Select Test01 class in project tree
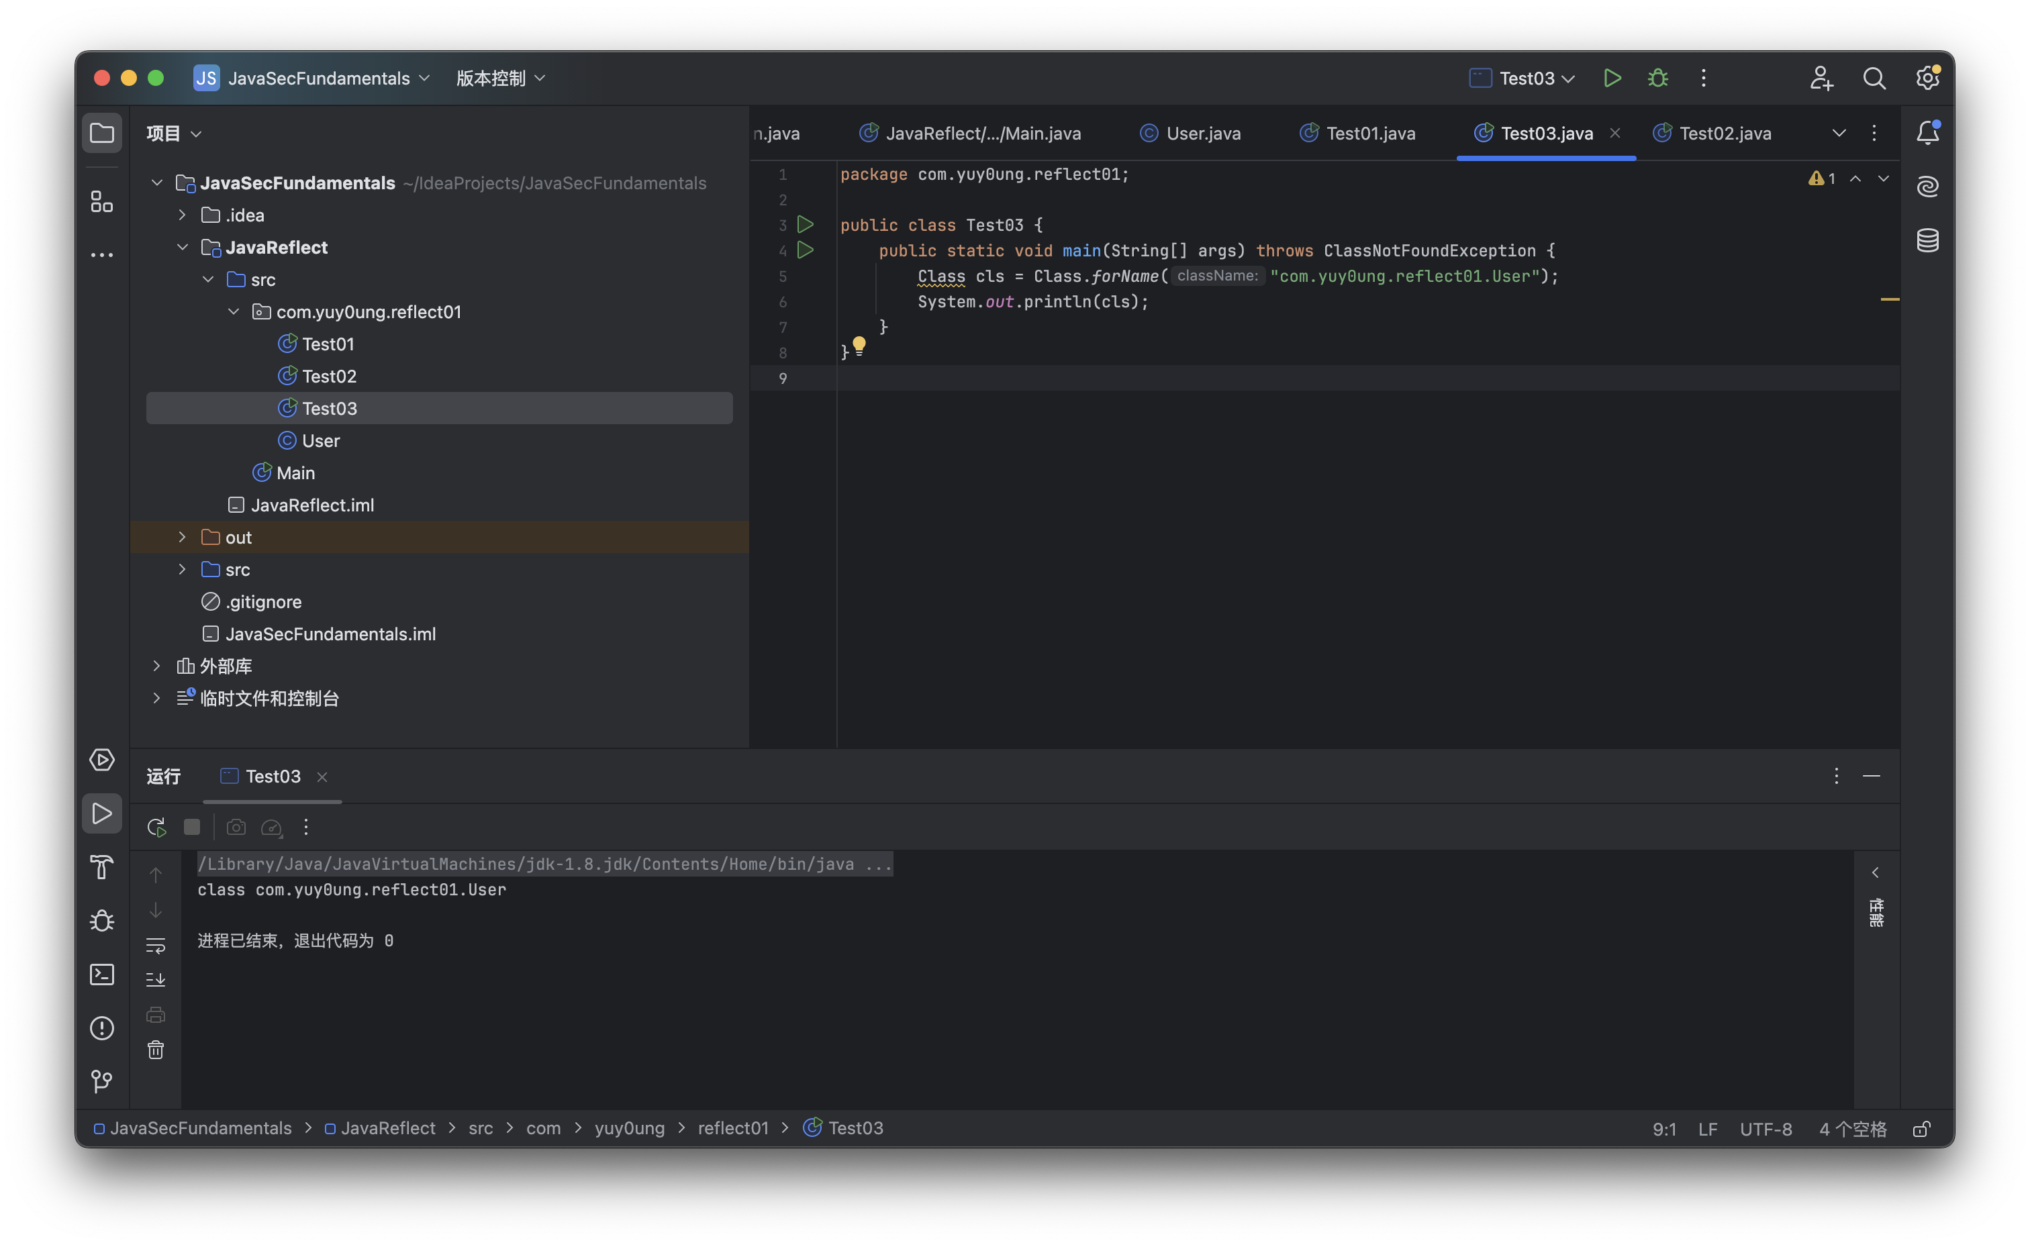This screenshot has width=2030, height=1247. click(328, 344)
